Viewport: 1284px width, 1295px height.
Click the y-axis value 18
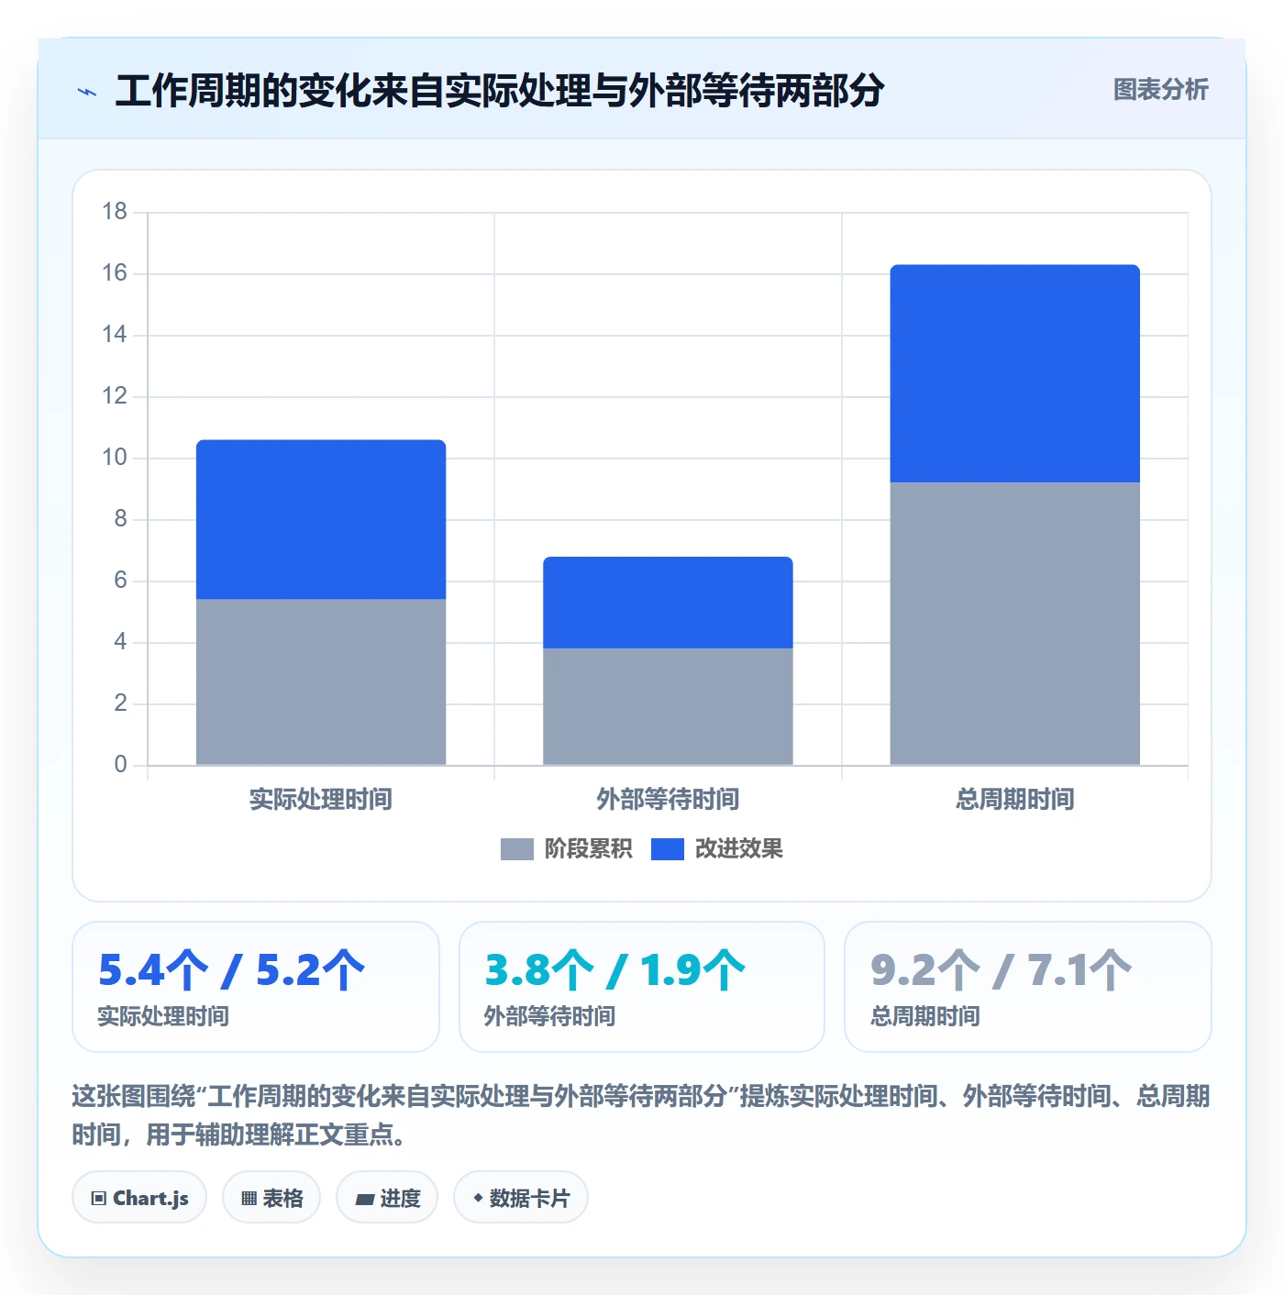[115, 212]
